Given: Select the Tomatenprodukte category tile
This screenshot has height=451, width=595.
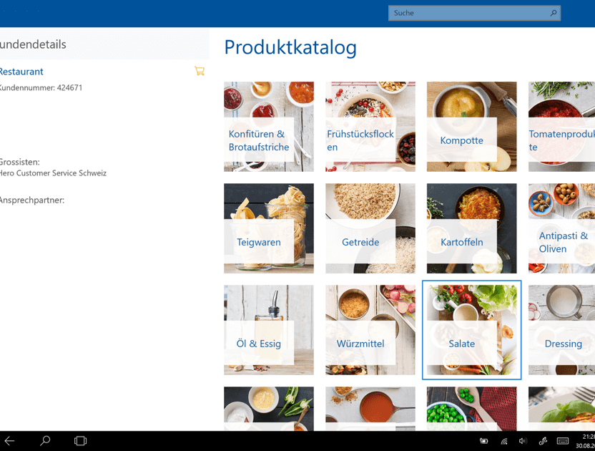Looking at the screenshot, I should [x=565, y=127].
